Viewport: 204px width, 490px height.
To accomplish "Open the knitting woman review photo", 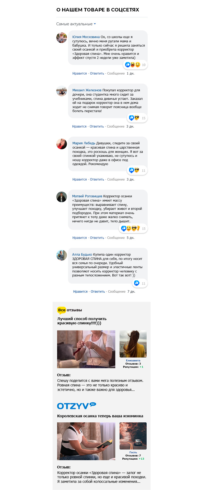I will pyautogui.click(x=86, y=349).
